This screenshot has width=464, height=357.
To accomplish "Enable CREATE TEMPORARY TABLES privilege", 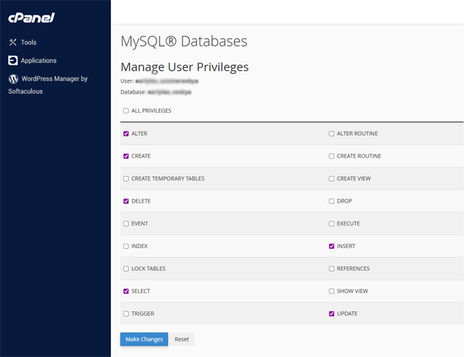I will tap(126, 178).
